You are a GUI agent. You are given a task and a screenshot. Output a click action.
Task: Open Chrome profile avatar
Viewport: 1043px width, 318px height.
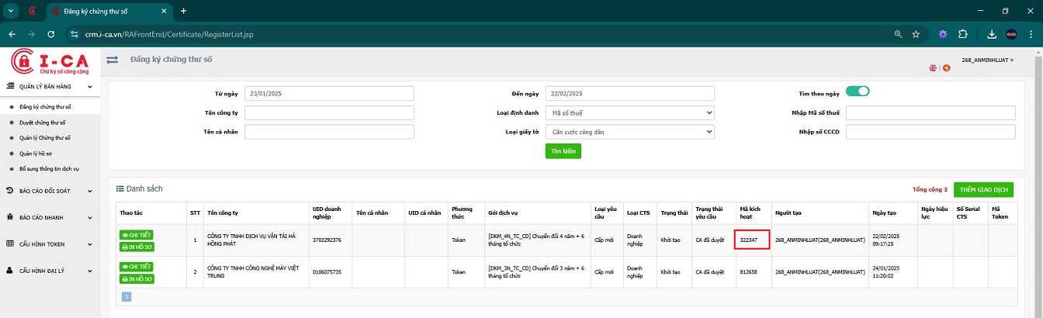[x=1011, y=34]
